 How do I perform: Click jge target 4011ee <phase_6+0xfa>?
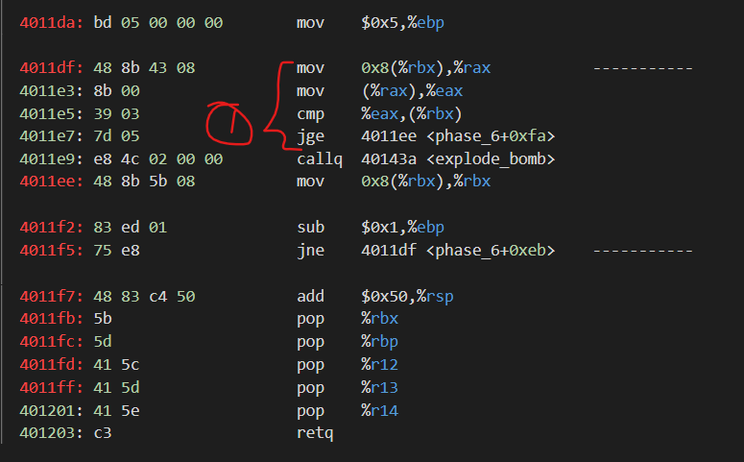point(458,135)
